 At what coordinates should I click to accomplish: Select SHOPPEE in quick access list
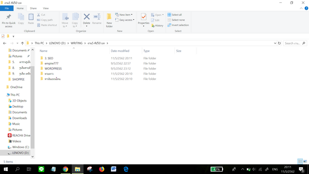click(18, 79)
